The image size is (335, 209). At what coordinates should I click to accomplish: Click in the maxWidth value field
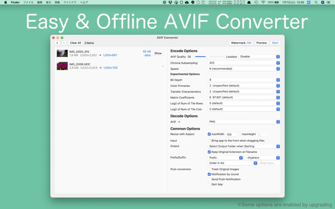[x=231, y=134]
